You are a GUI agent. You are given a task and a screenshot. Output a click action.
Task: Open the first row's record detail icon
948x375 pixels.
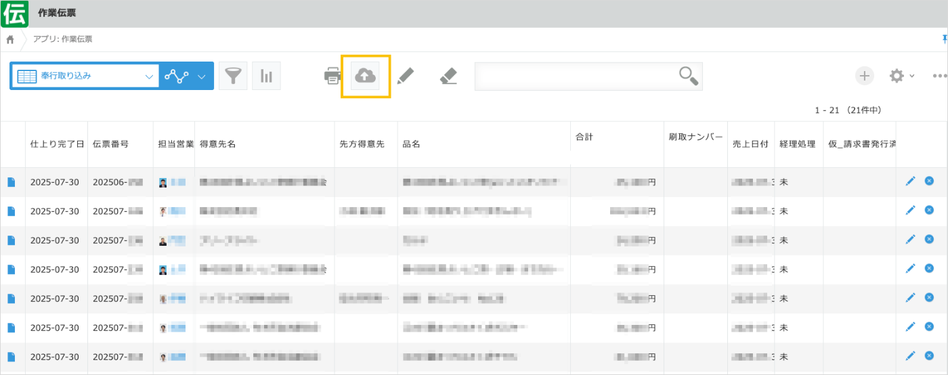[11, 182]
